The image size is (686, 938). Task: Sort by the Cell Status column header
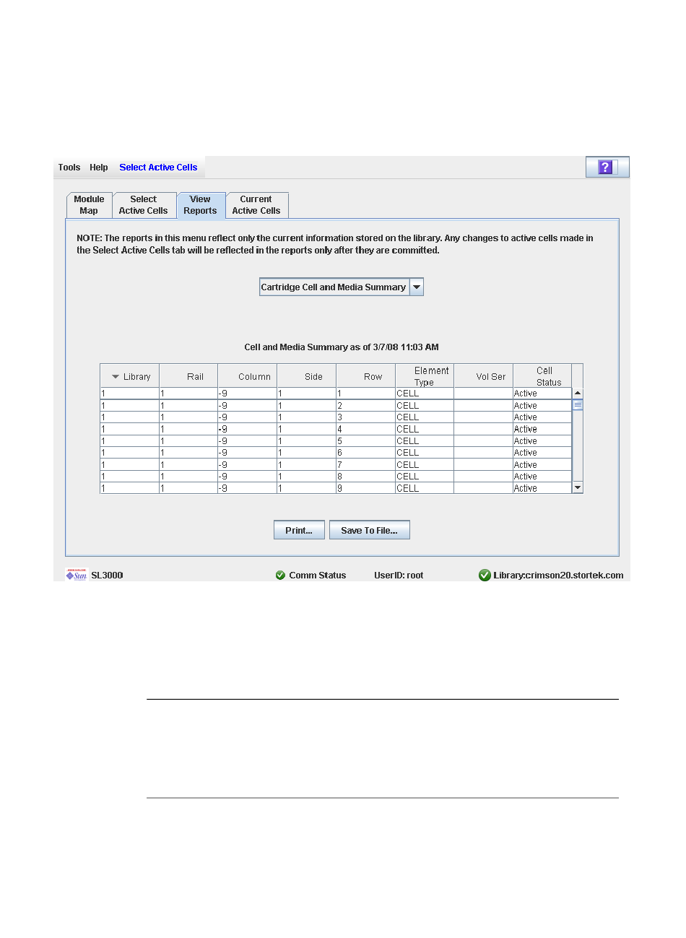(543, 376)
